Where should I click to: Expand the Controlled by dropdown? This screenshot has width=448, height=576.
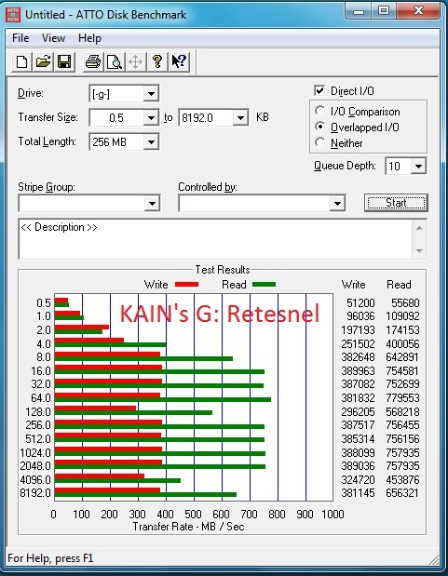pyautogui.click(x=337, y=203)
